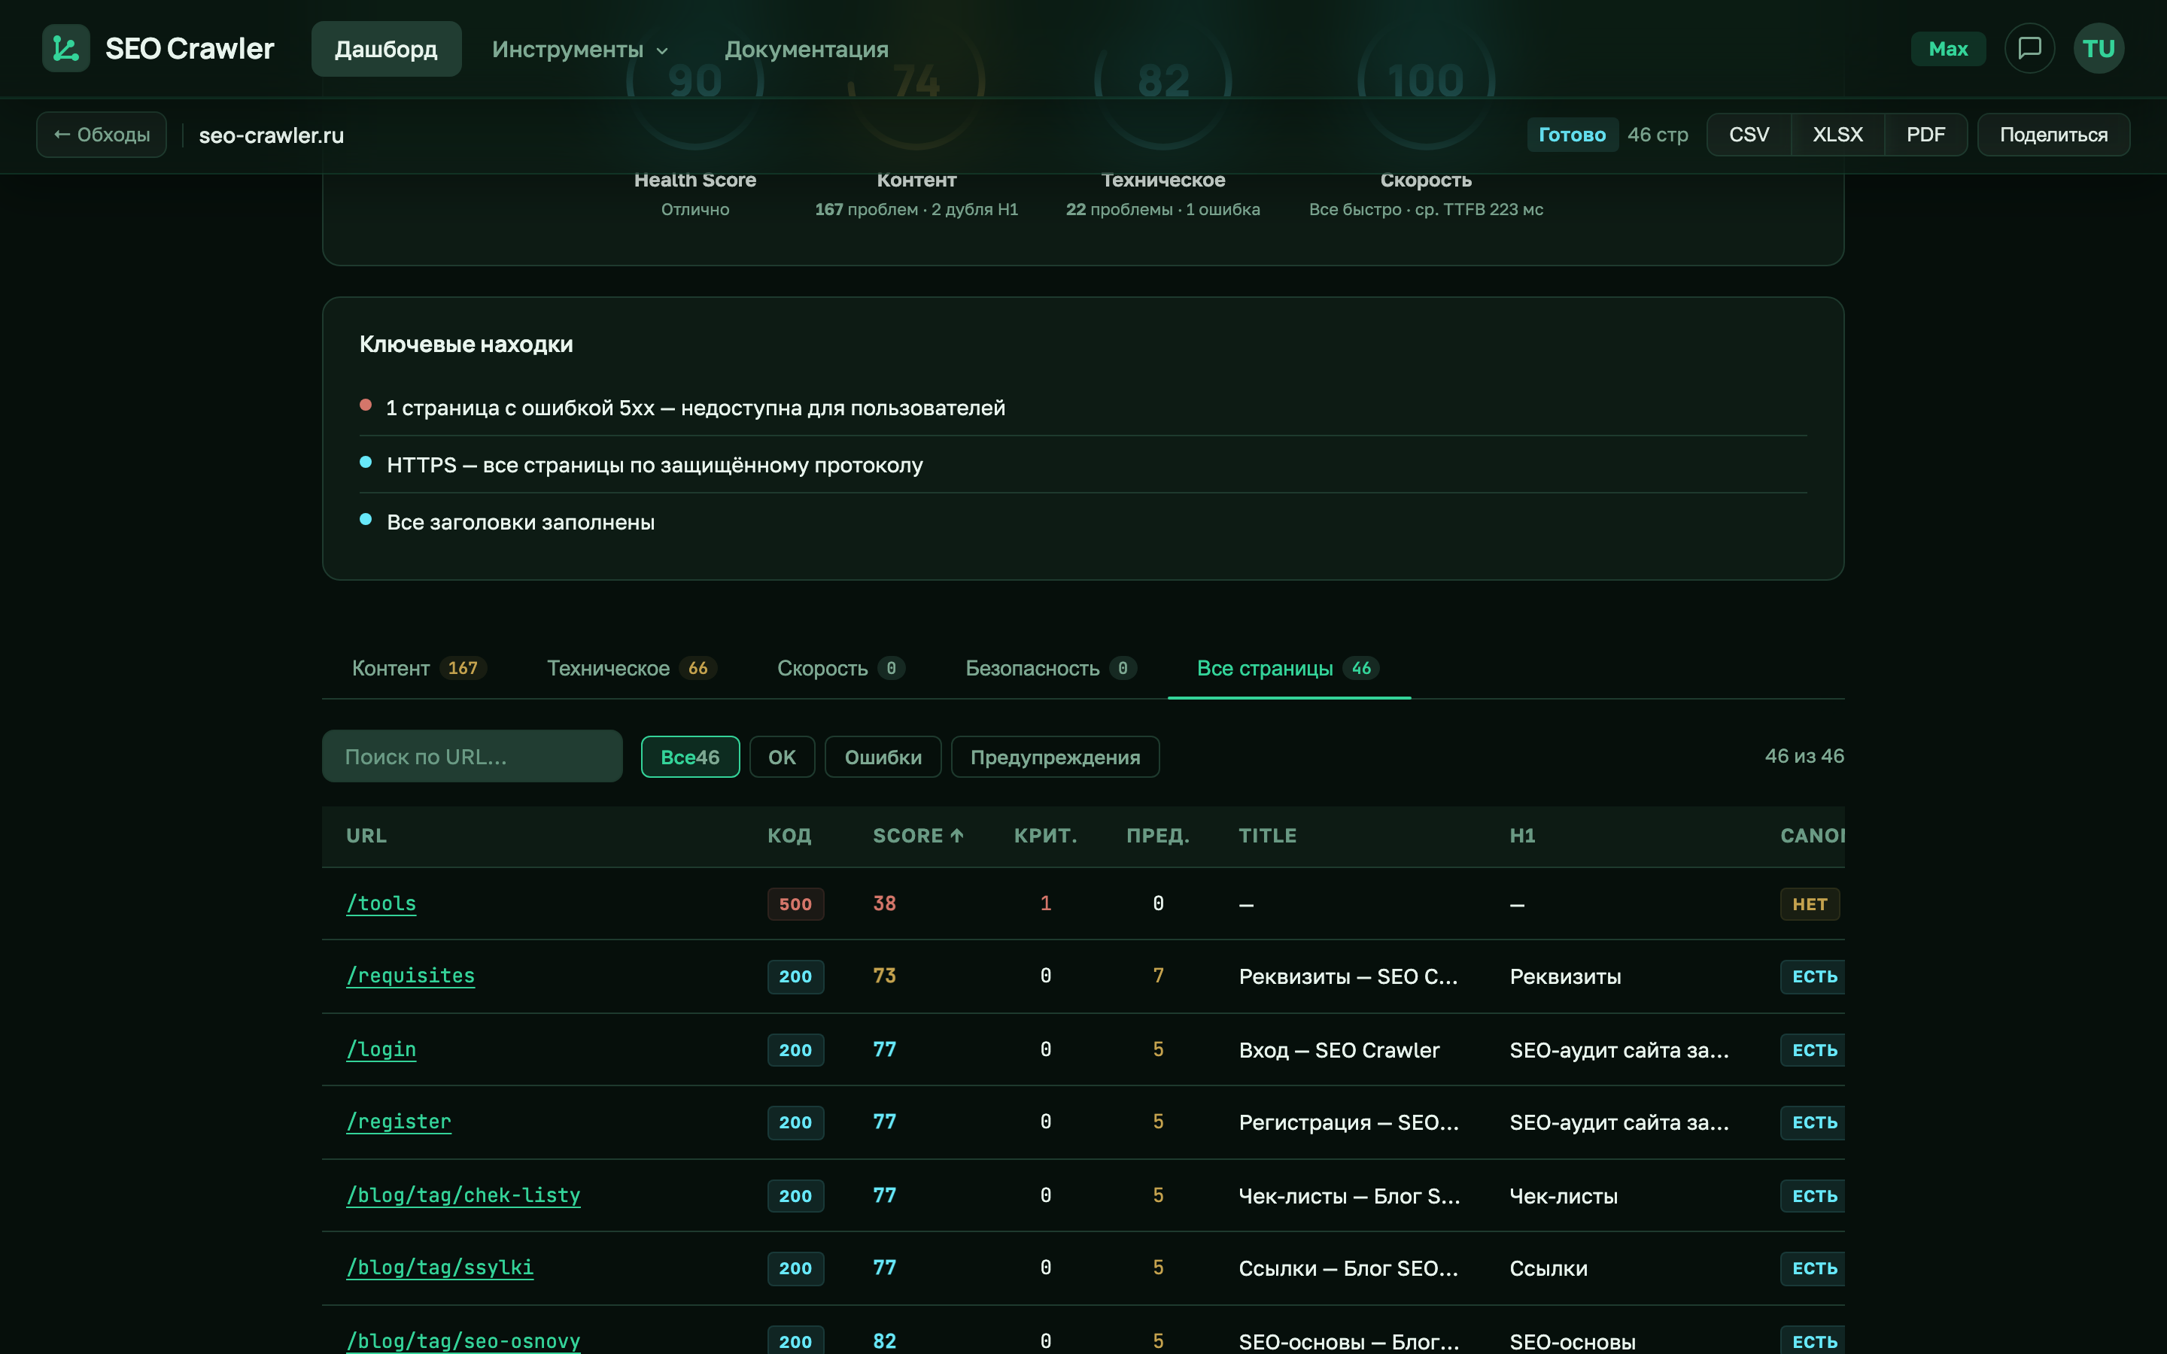Image resolution: width=2167 pixels, height=1354 pixels.
Task: Click the SEO Crawler logo icon
Action: tap(65, 48)
